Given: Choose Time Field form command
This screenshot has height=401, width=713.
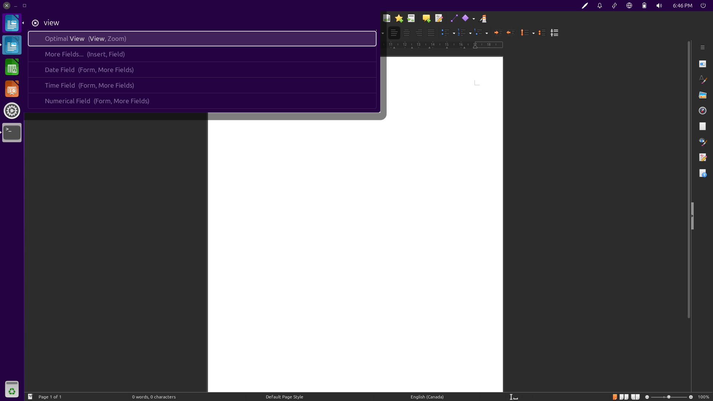Looking at the screenshot, I should (x=202, y=85).
